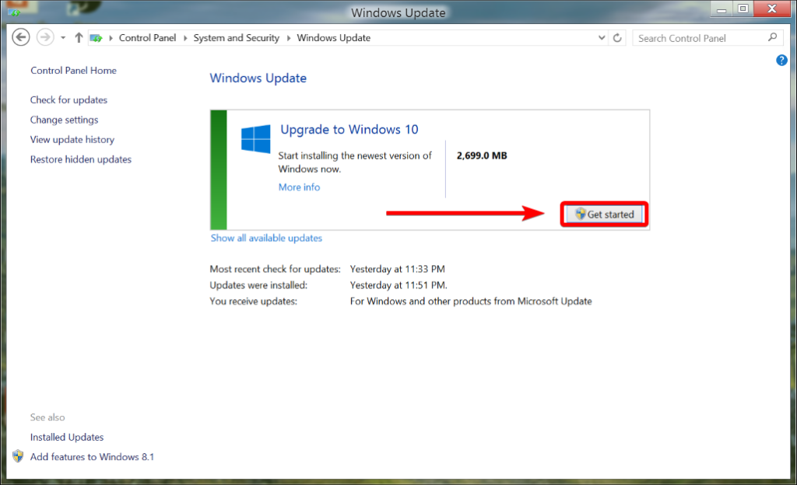
Task: Open View update history
Action: 72,139
